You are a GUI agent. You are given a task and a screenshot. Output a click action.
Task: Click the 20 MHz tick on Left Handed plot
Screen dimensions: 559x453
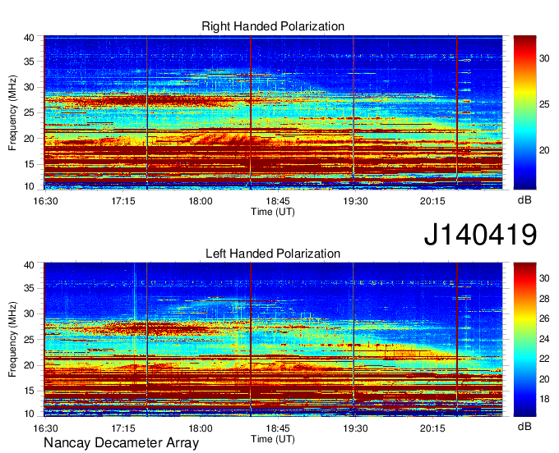pos(30,365)
